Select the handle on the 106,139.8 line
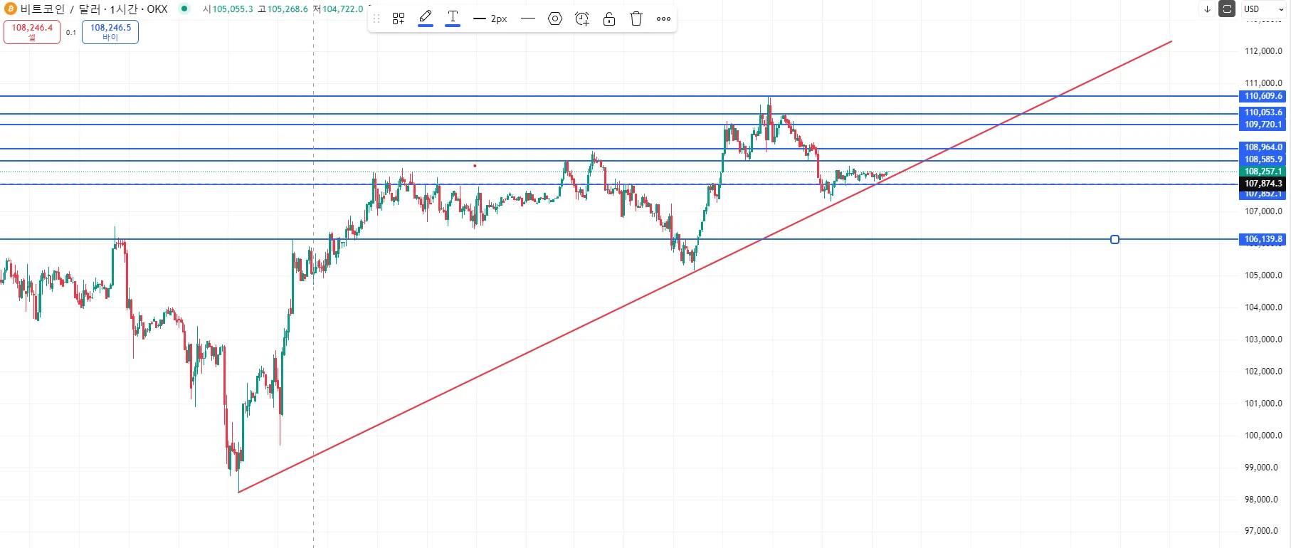The width and height of the screenshot is (1291, 548). (1115, 239)
